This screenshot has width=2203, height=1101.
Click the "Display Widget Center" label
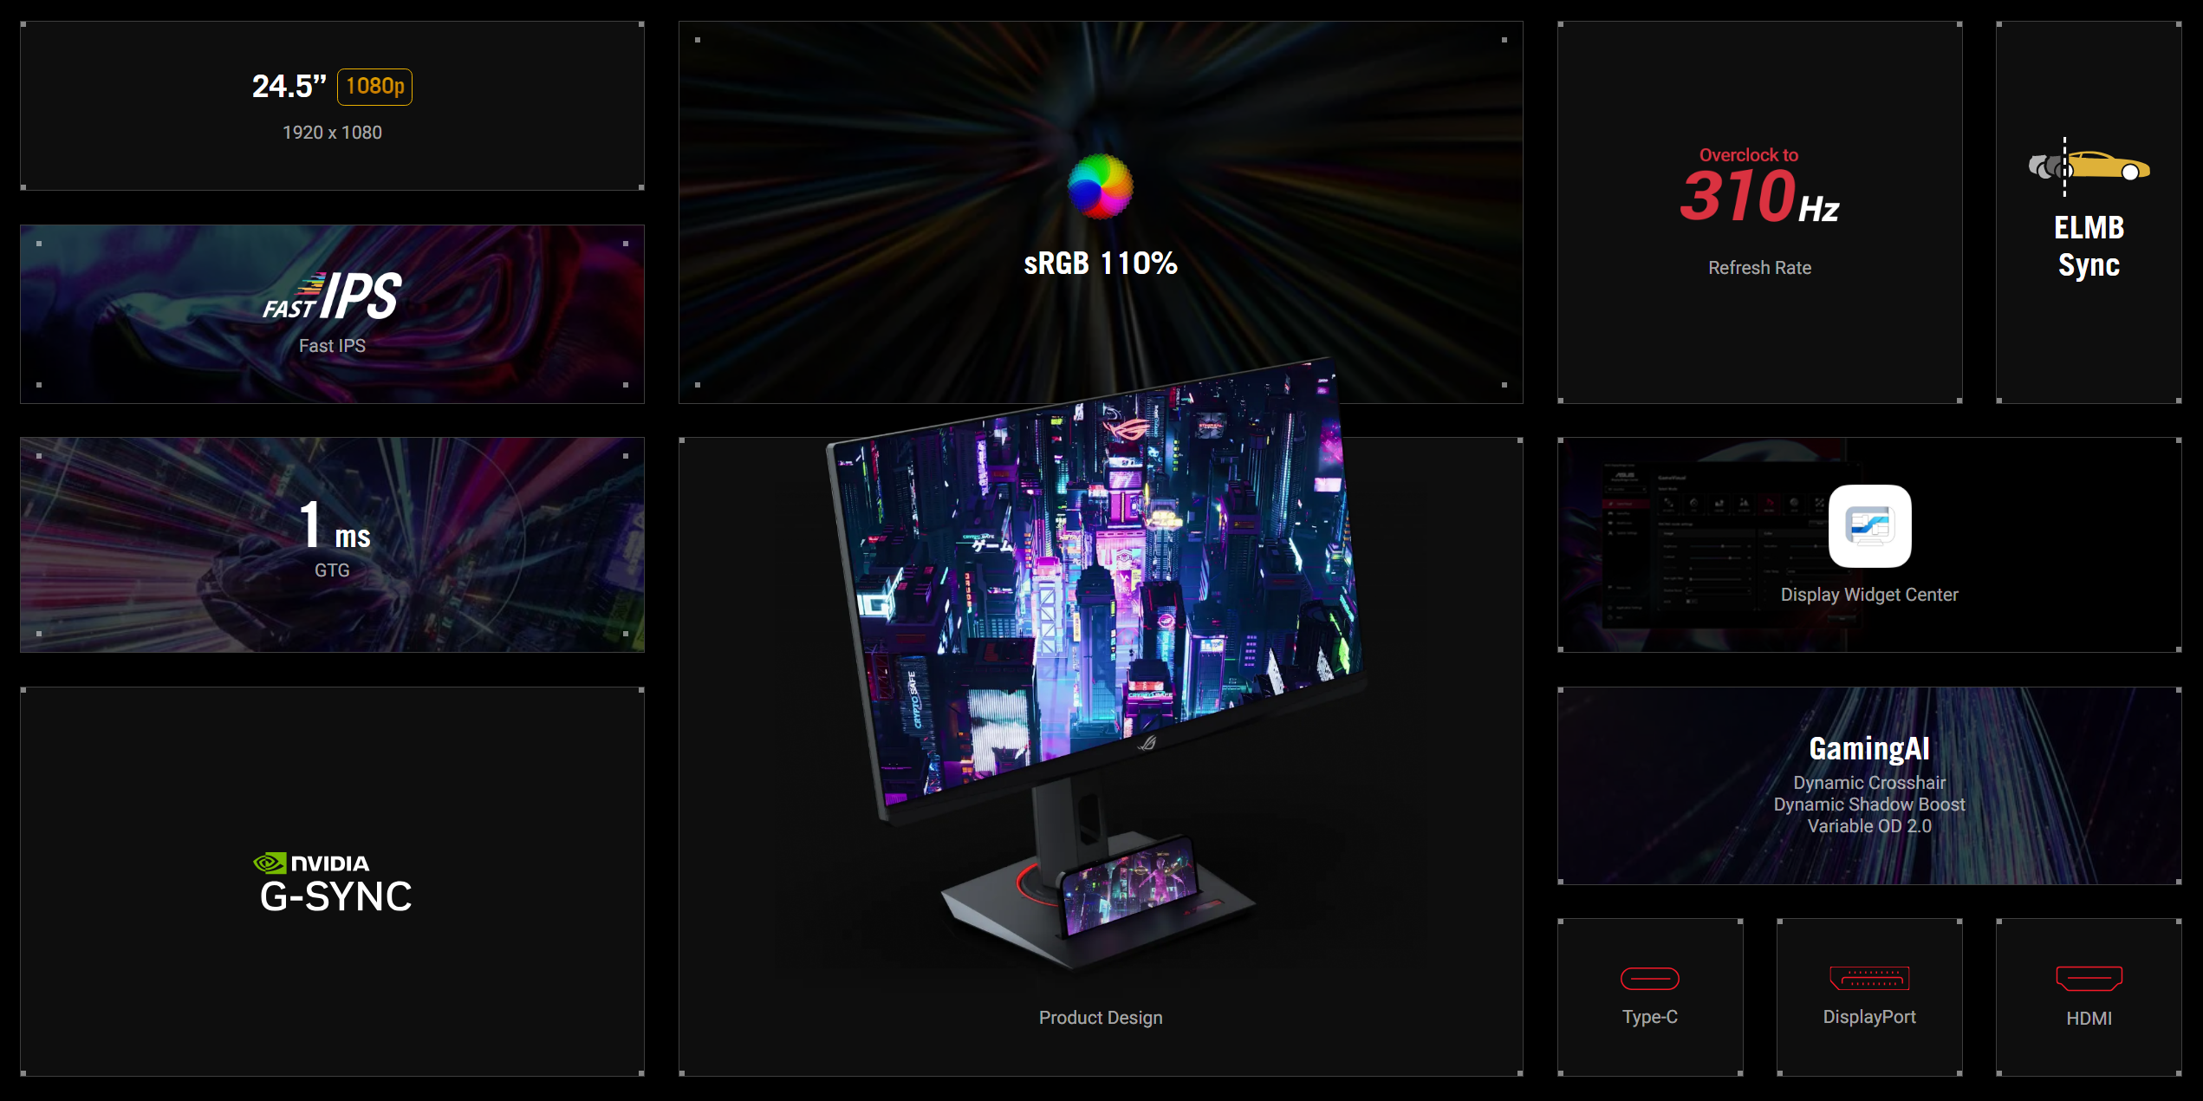click(1869, 595)
